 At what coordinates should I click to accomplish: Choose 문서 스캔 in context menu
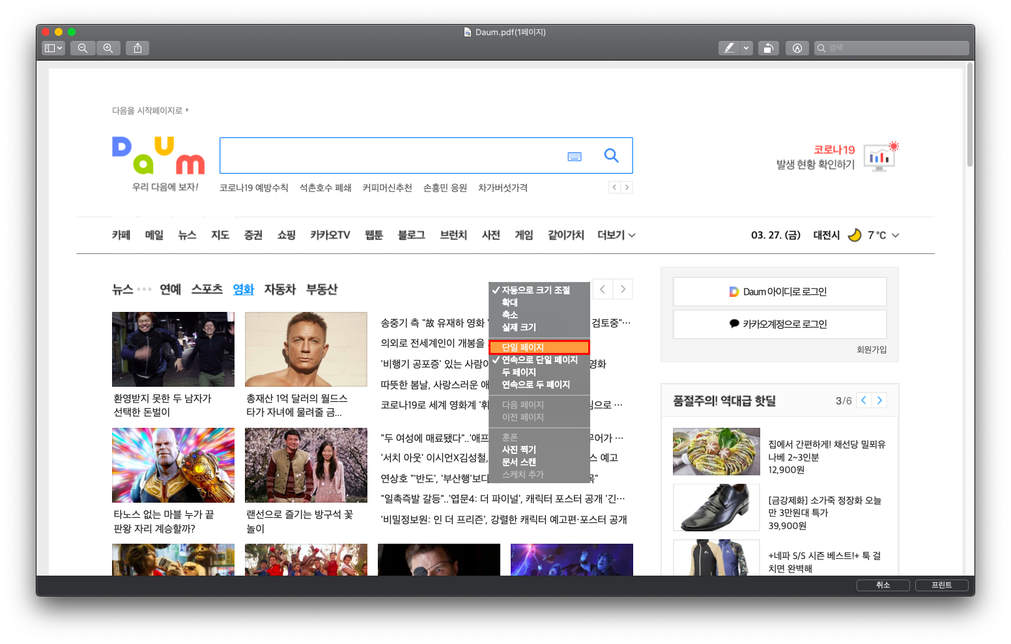click(x=539, y=462)
